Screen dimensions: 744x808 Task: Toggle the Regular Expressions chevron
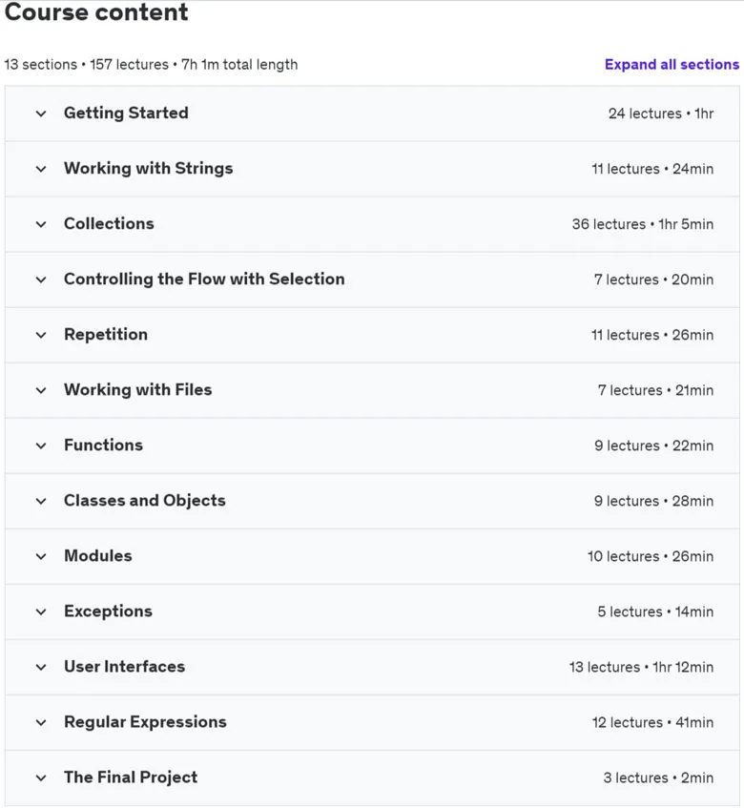pyautogui.click(x=41, y=722)
